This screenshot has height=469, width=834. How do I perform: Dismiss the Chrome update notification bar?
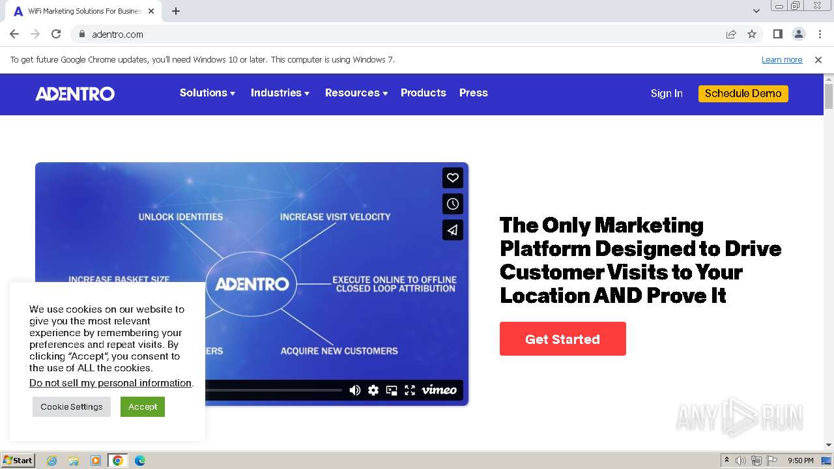click(818, 60)
